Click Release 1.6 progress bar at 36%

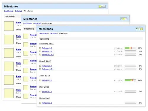click(130, 48)
